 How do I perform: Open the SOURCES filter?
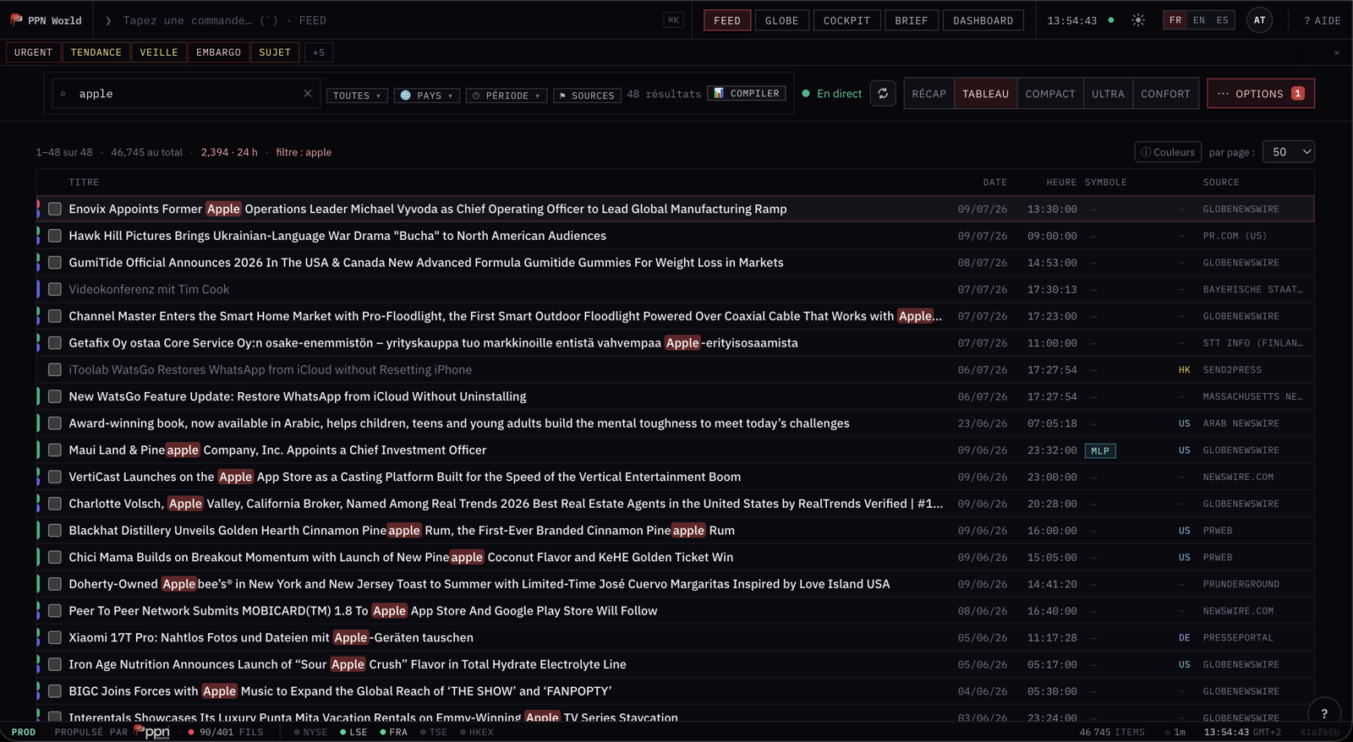587,95
